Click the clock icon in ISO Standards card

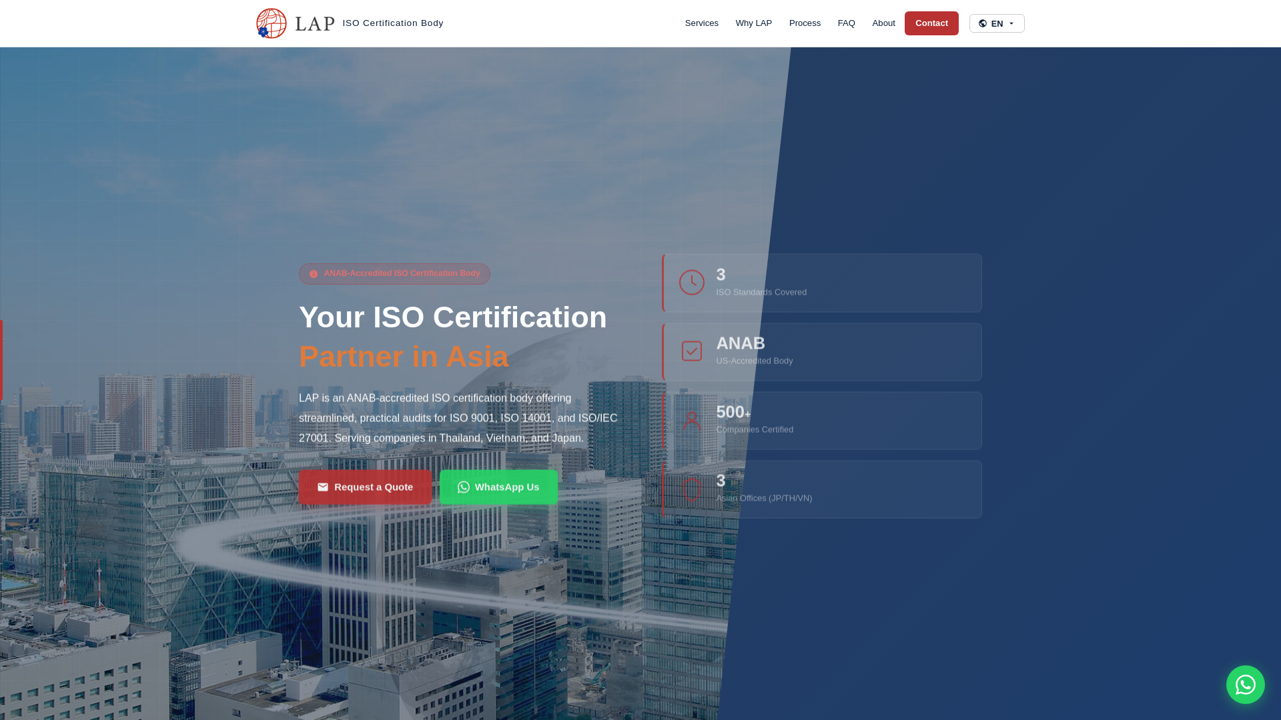pos(692,283)
